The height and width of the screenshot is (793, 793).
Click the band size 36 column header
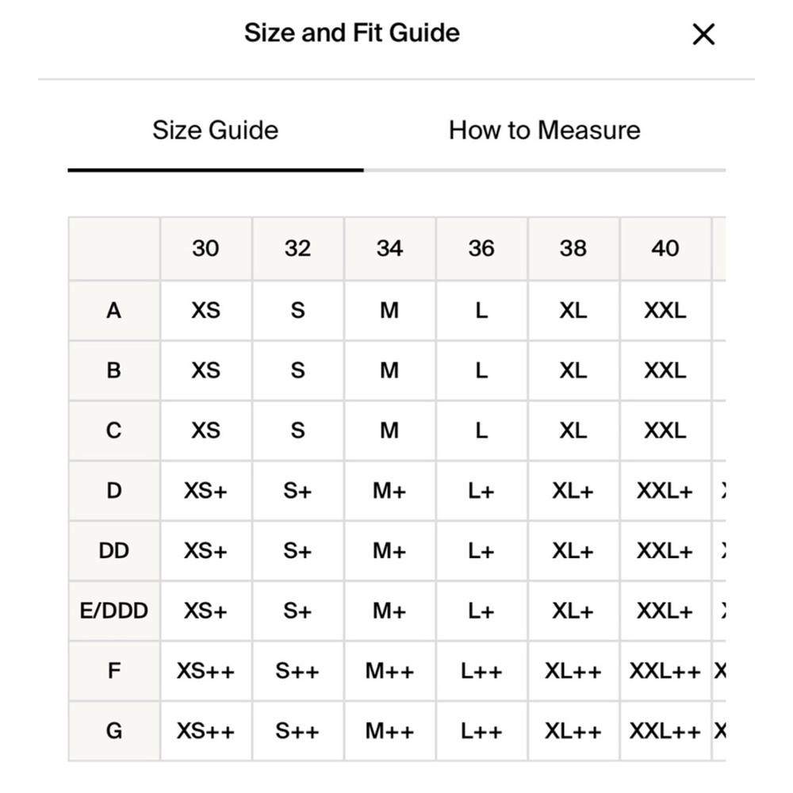pyautogui.click(x=481, y=248)
